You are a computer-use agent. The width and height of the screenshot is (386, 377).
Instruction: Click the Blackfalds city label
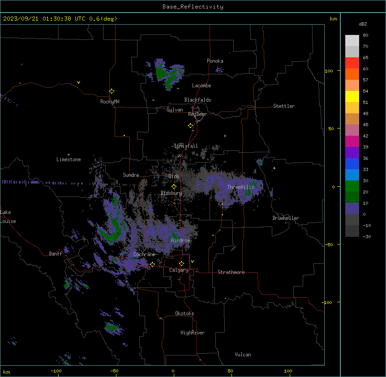[197, 100]
